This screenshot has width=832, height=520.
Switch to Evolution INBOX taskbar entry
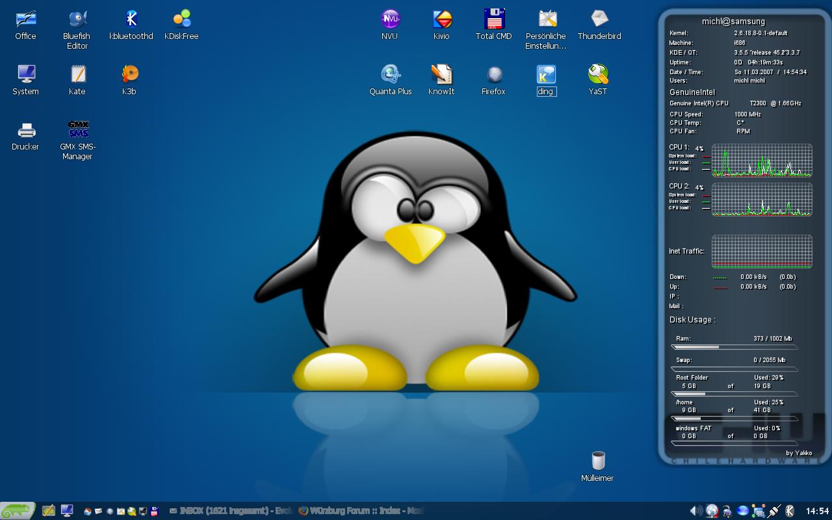tap(231, 511)
